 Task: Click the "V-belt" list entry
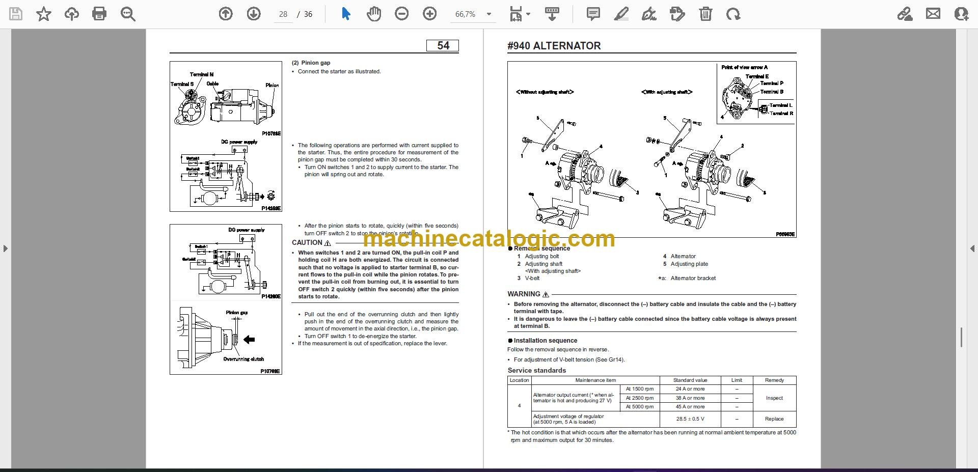[x=532, y=278]
